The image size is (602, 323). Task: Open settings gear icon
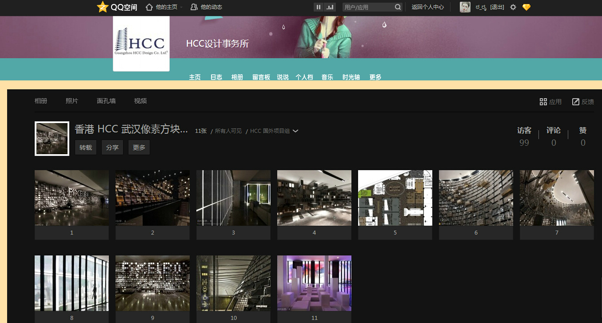513,7
